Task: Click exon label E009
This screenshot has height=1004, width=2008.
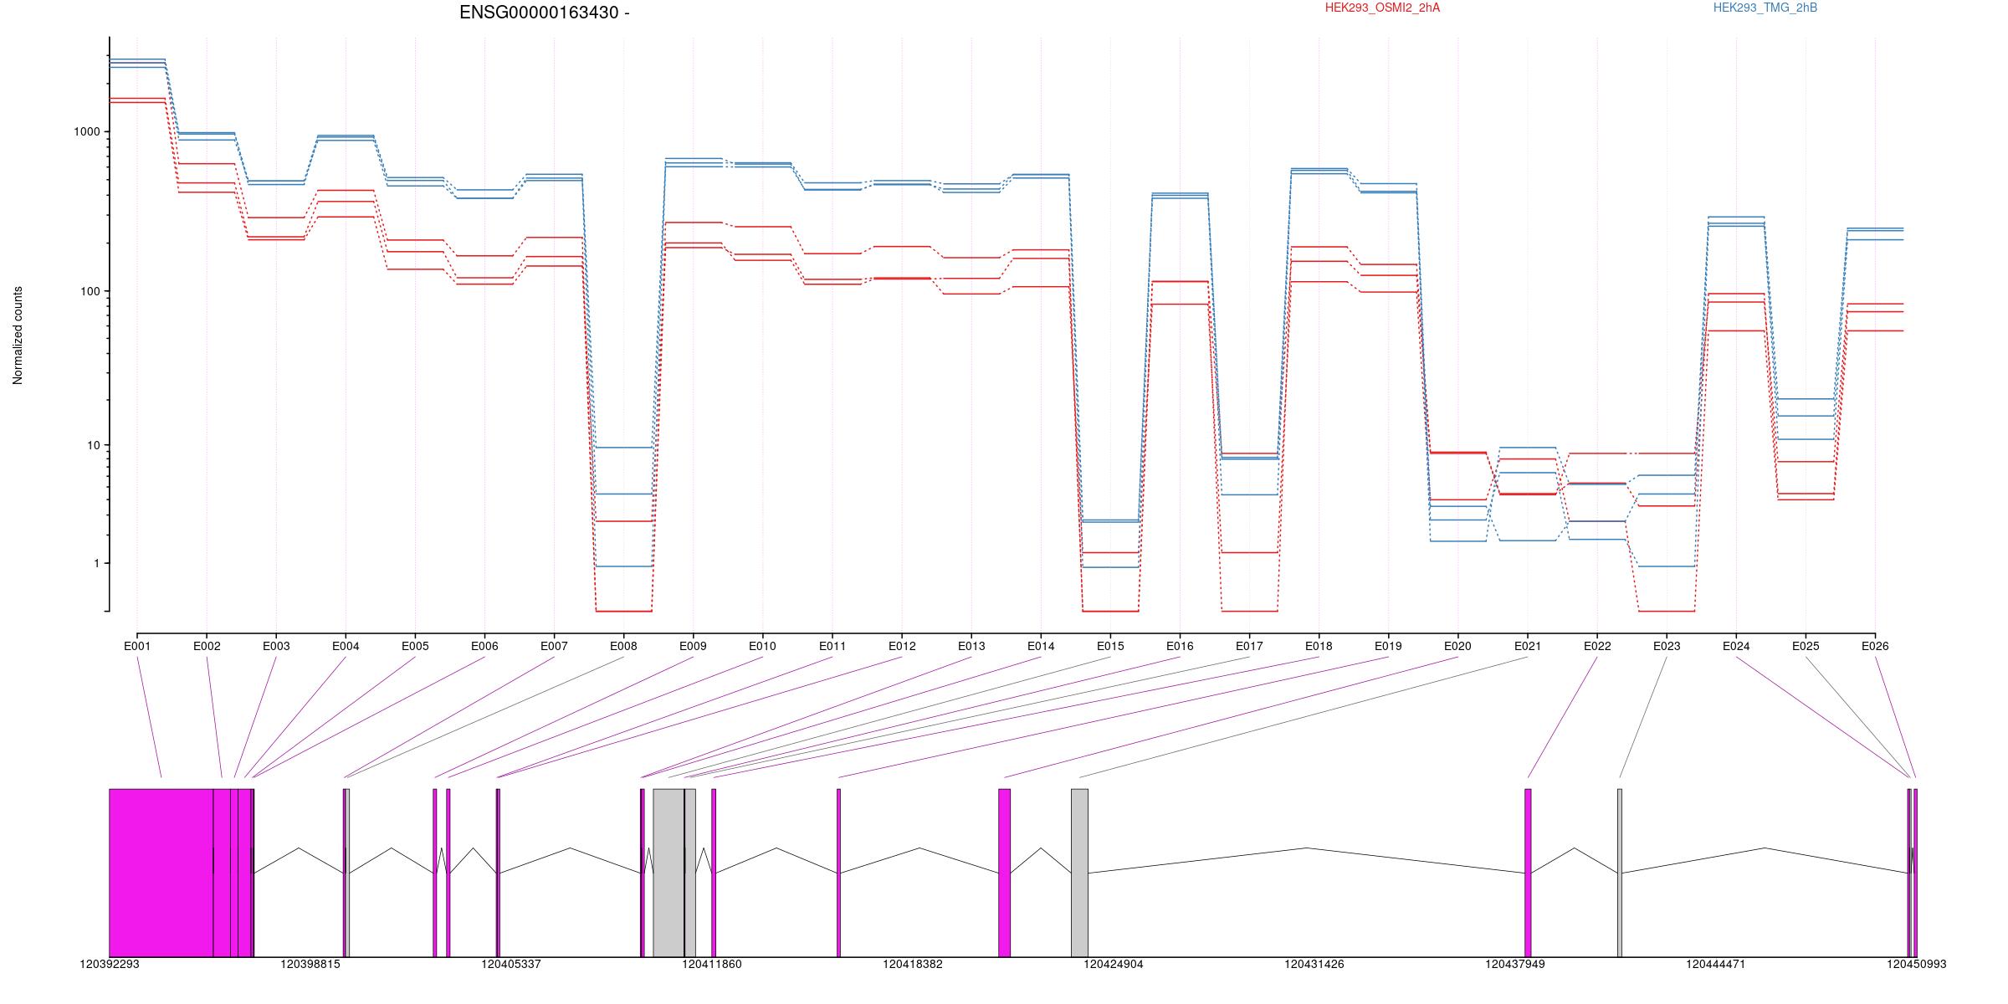Action: [693, 646]
